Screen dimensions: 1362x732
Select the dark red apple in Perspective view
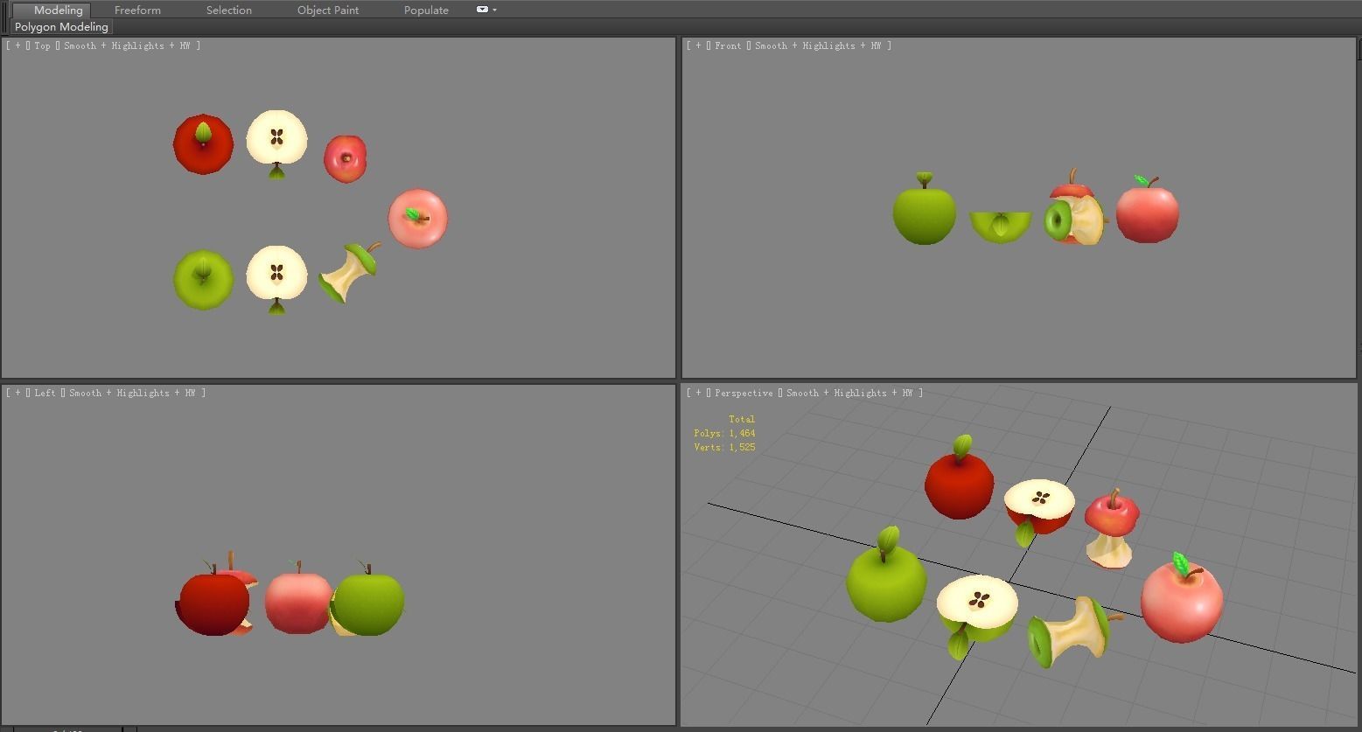(x=959, y=485)
